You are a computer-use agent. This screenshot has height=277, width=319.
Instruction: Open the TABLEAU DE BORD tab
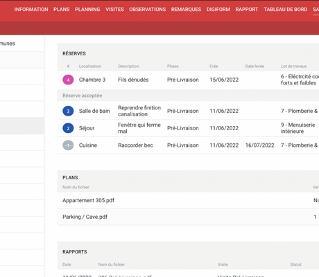click(286, 10)
